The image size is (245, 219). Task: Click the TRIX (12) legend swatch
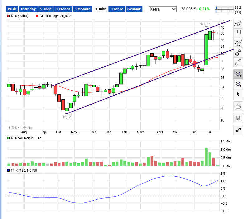(x=8, y=170)
